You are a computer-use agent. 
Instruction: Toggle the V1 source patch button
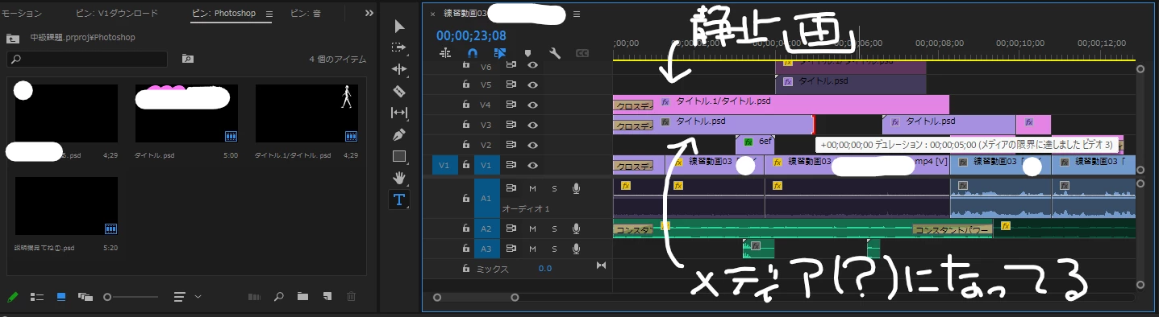click(444, 165)
